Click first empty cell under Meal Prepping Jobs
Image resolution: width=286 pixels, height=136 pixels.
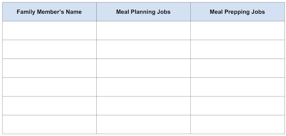[x=237, y=31]
